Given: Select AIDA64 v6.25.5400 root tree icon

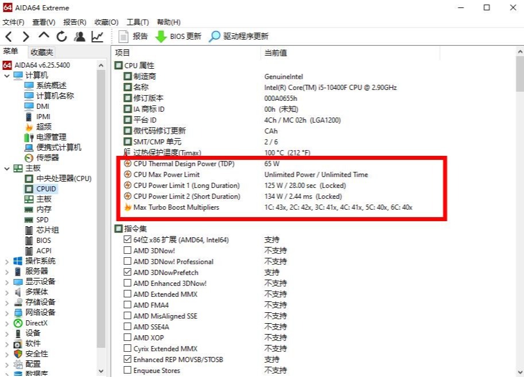Looking at the screenshot, I should point(7,65).
